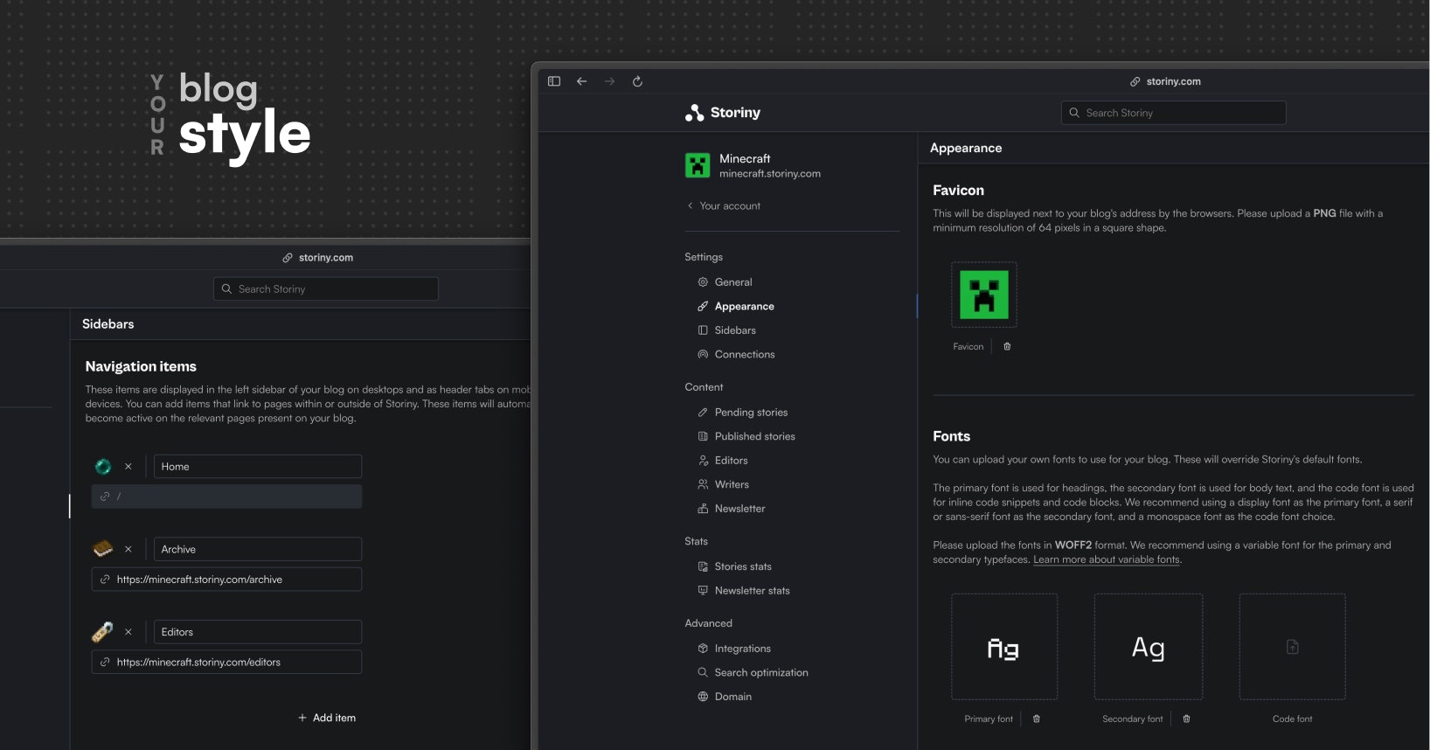The image size is (1430, 750).
Task: Click the Storiny logo
Action: point(723,113)
